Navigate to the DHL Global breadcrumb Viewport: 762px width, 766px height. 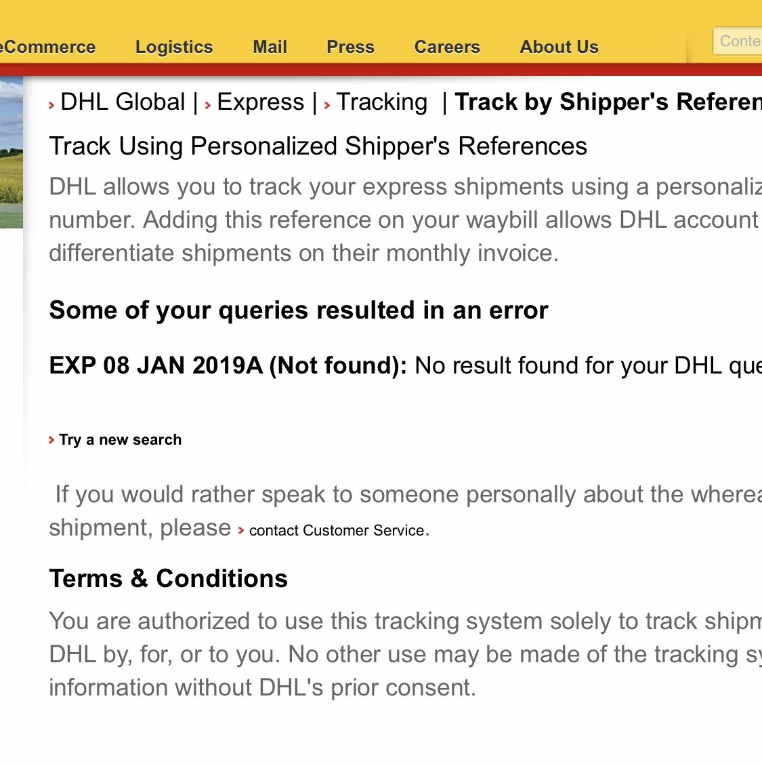coord(123,102)
